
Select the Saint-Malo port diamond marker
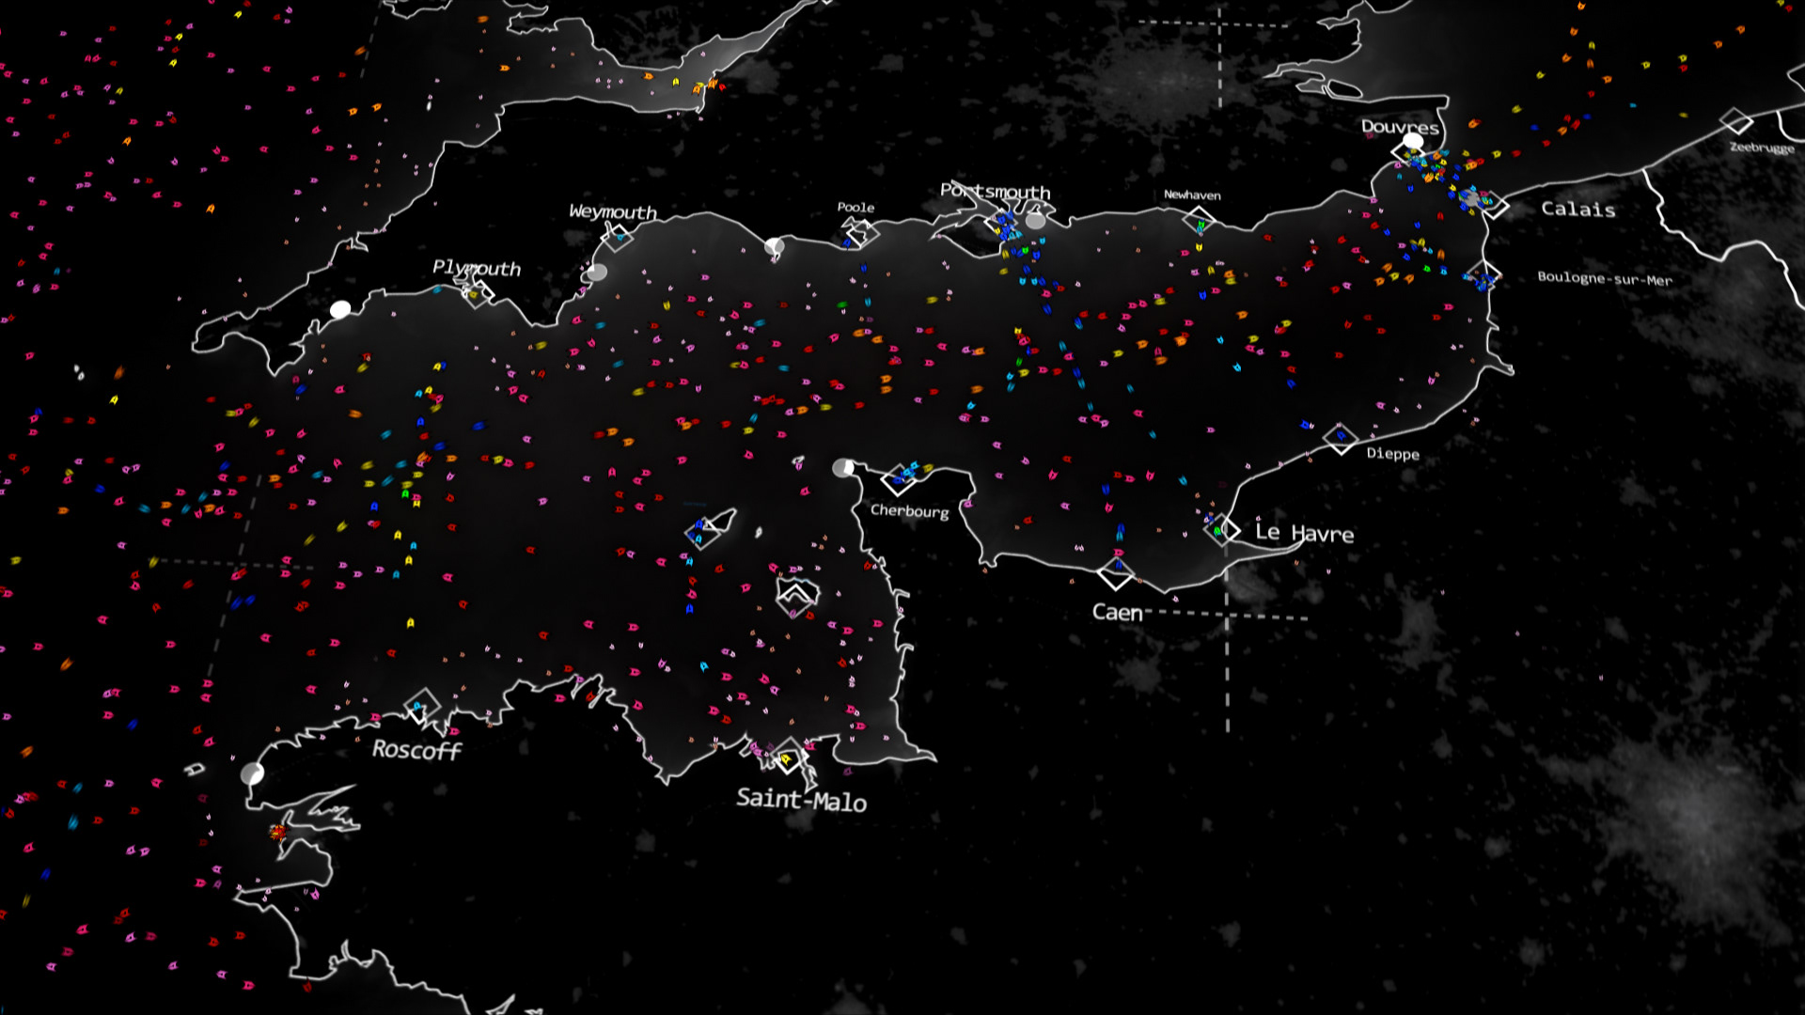click(x=788, y=757)
